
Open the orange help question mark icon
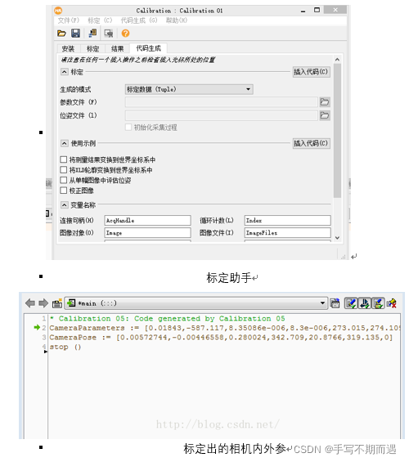tap(125, 34)
